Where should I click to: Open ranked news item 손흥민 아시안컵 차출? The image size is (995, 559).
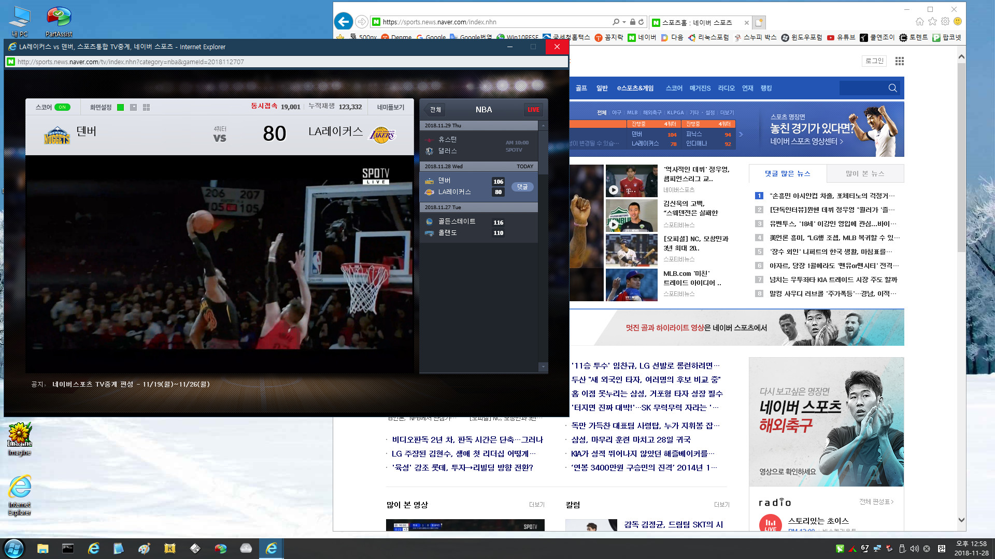832,196
